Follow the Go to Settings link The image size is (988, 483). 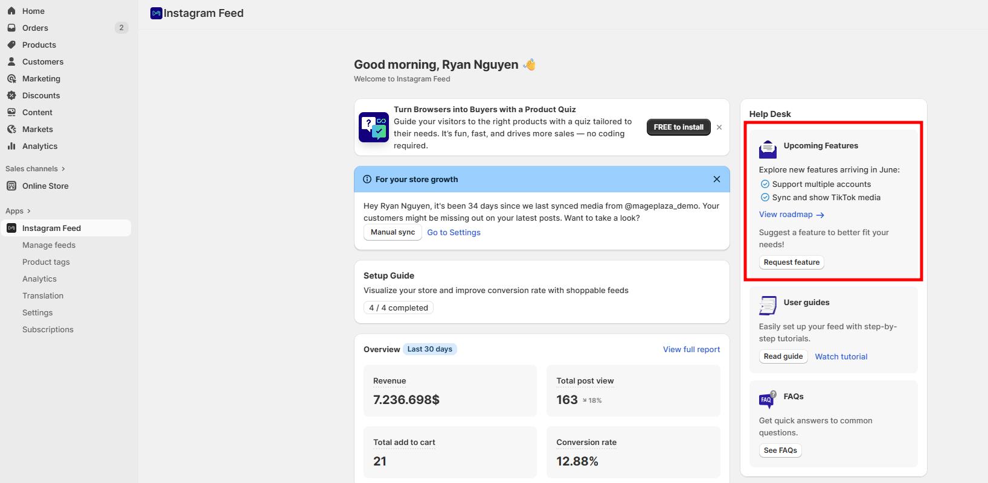pos(454,232)
